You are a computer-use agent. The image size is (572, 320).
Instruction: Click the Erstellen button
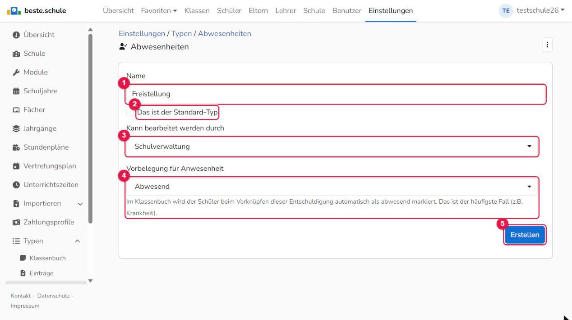click(525, 235)
